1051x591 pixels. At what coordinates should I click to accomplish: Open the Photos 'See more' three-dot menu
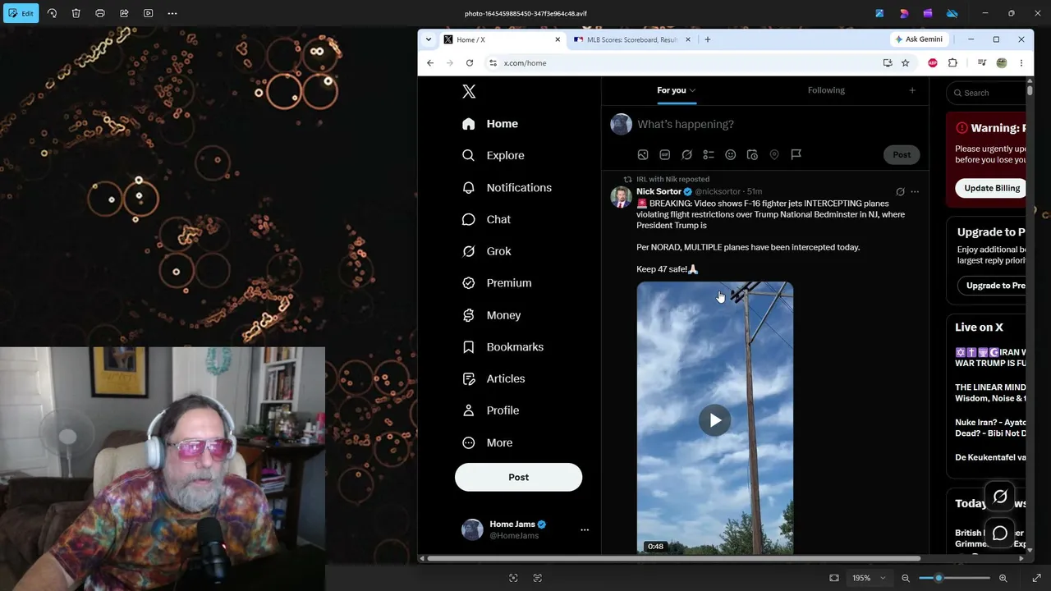(x=172, y=13)
